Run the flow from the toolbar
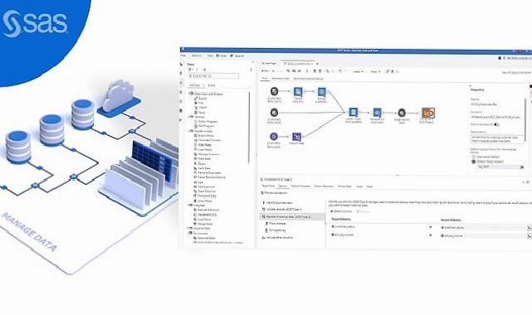 pyautogui.click(x=265, y=71)
